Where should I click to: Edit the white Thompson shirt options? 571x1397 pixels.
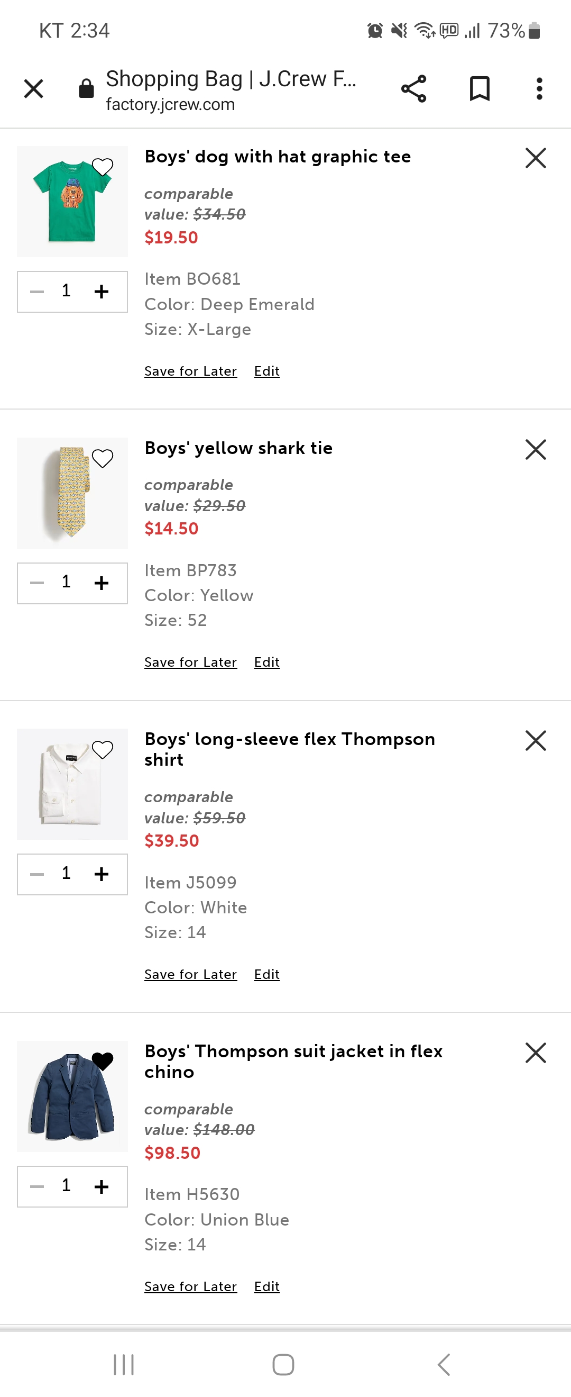[266, 975]
